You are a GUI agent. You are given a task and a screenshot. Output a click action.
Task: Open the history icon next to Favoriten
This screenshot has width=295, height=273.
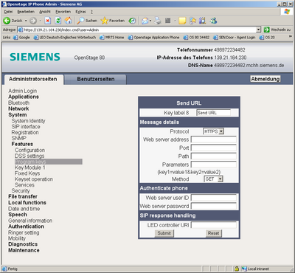tap(132, 21)
